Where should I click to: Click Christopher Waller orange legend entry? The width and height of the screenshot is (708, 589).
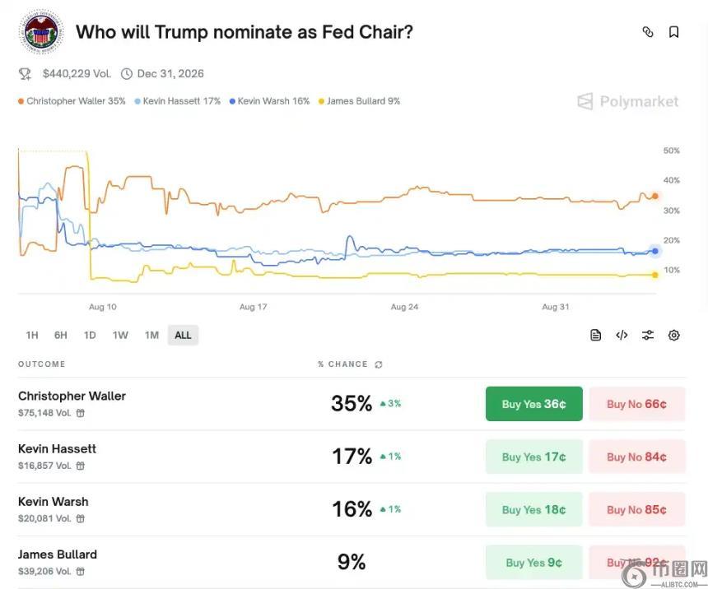71,101
